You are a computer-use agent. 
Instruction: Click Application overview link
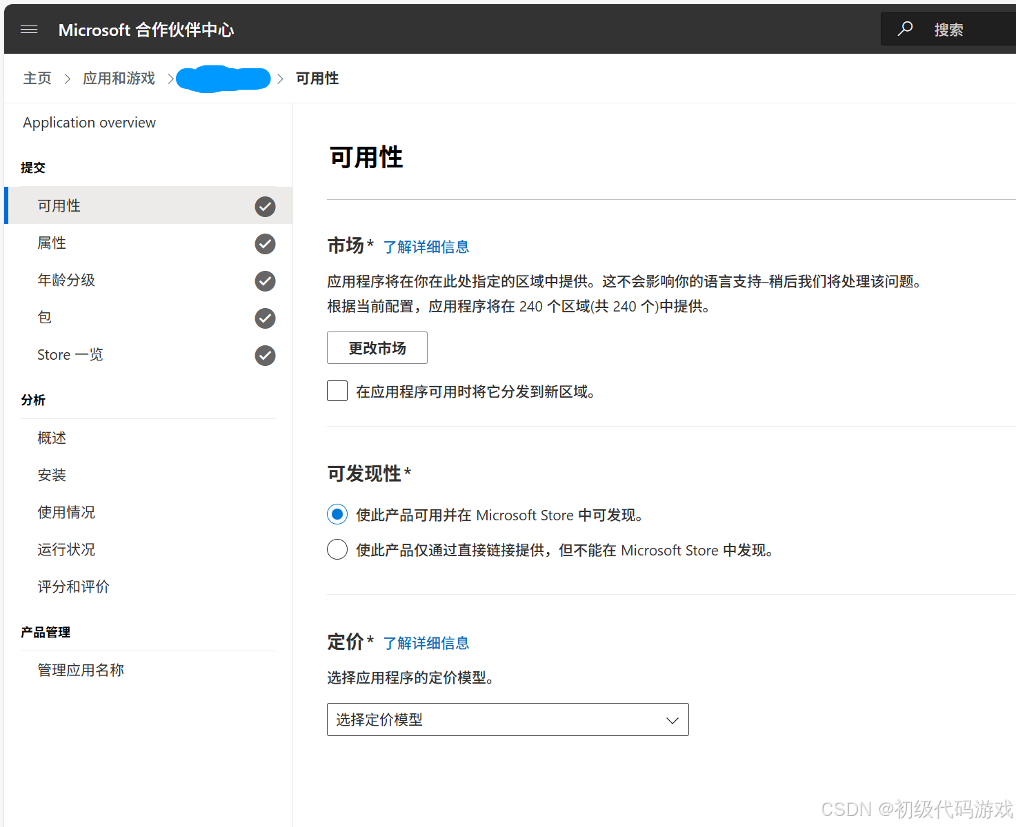point(90,123)
